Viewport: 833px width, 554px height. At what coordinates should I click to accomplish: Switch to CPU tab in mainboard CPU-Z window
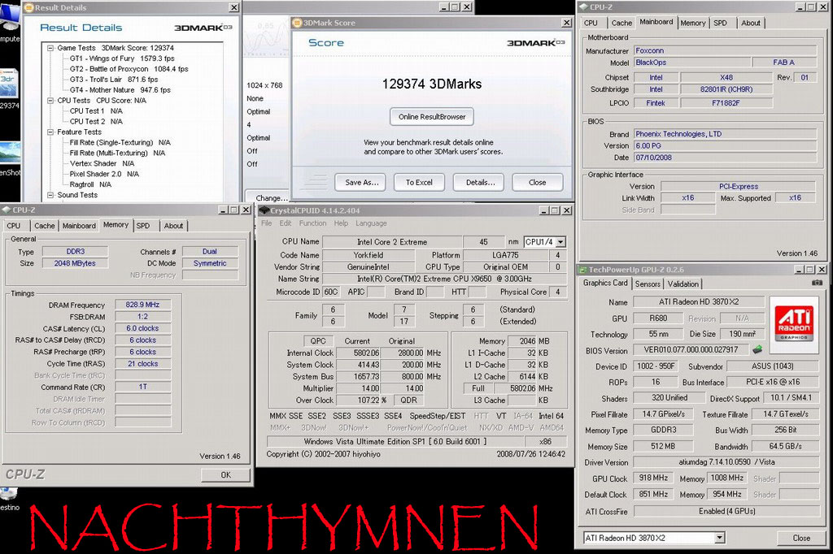pyautogui.click(x=591, y=23)
